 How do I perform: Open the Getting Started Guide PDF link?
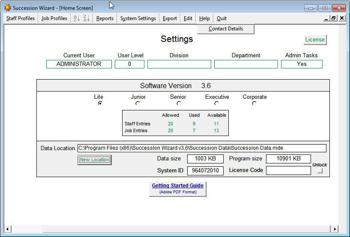178,189
